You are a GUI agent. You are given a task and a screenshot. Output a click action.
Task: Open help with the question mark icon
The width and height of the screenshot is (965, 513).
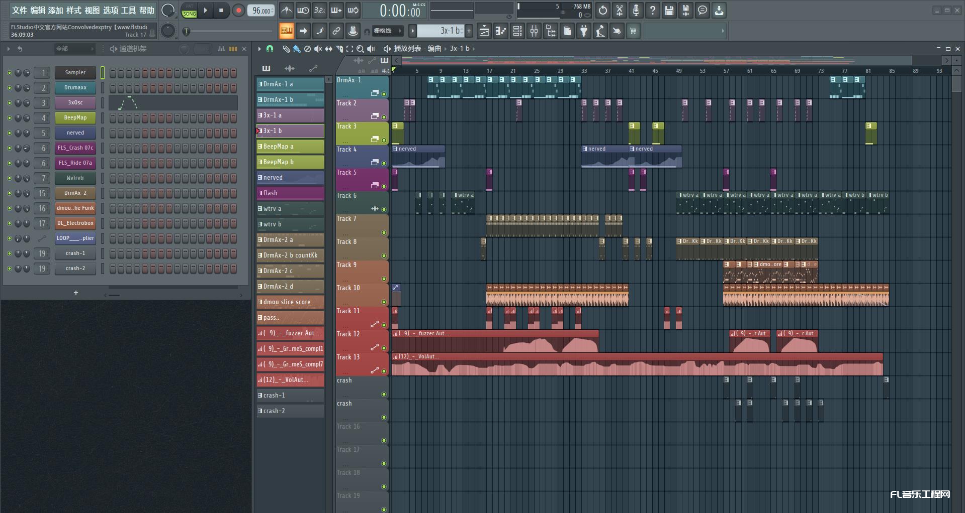click(x=653, y=10)
